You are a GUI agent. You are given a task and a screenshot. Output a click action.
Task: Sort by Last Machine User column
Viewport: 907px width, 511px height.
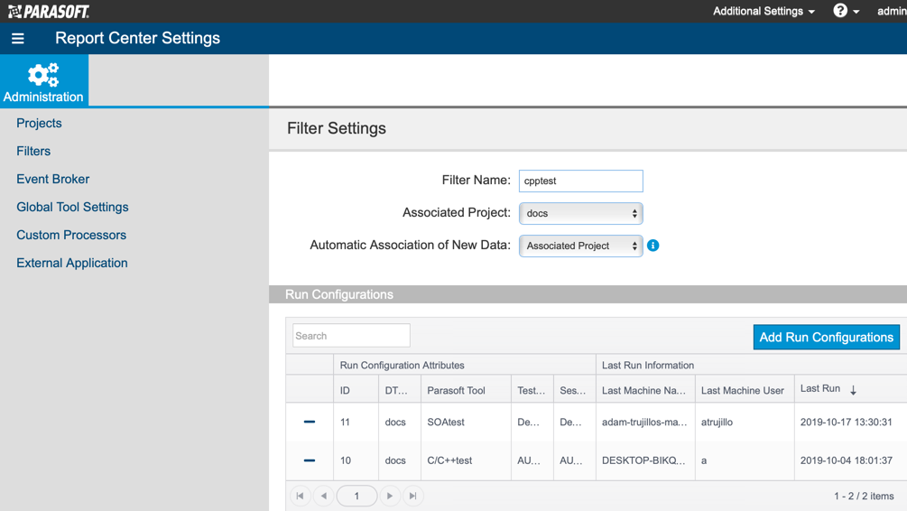pos(745,391)
